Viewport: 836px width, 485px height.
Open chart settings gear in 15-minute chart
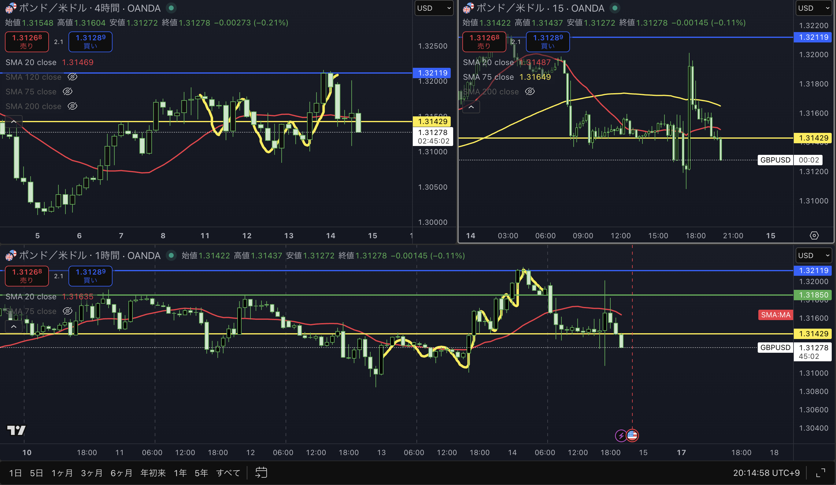coord(814,235)
